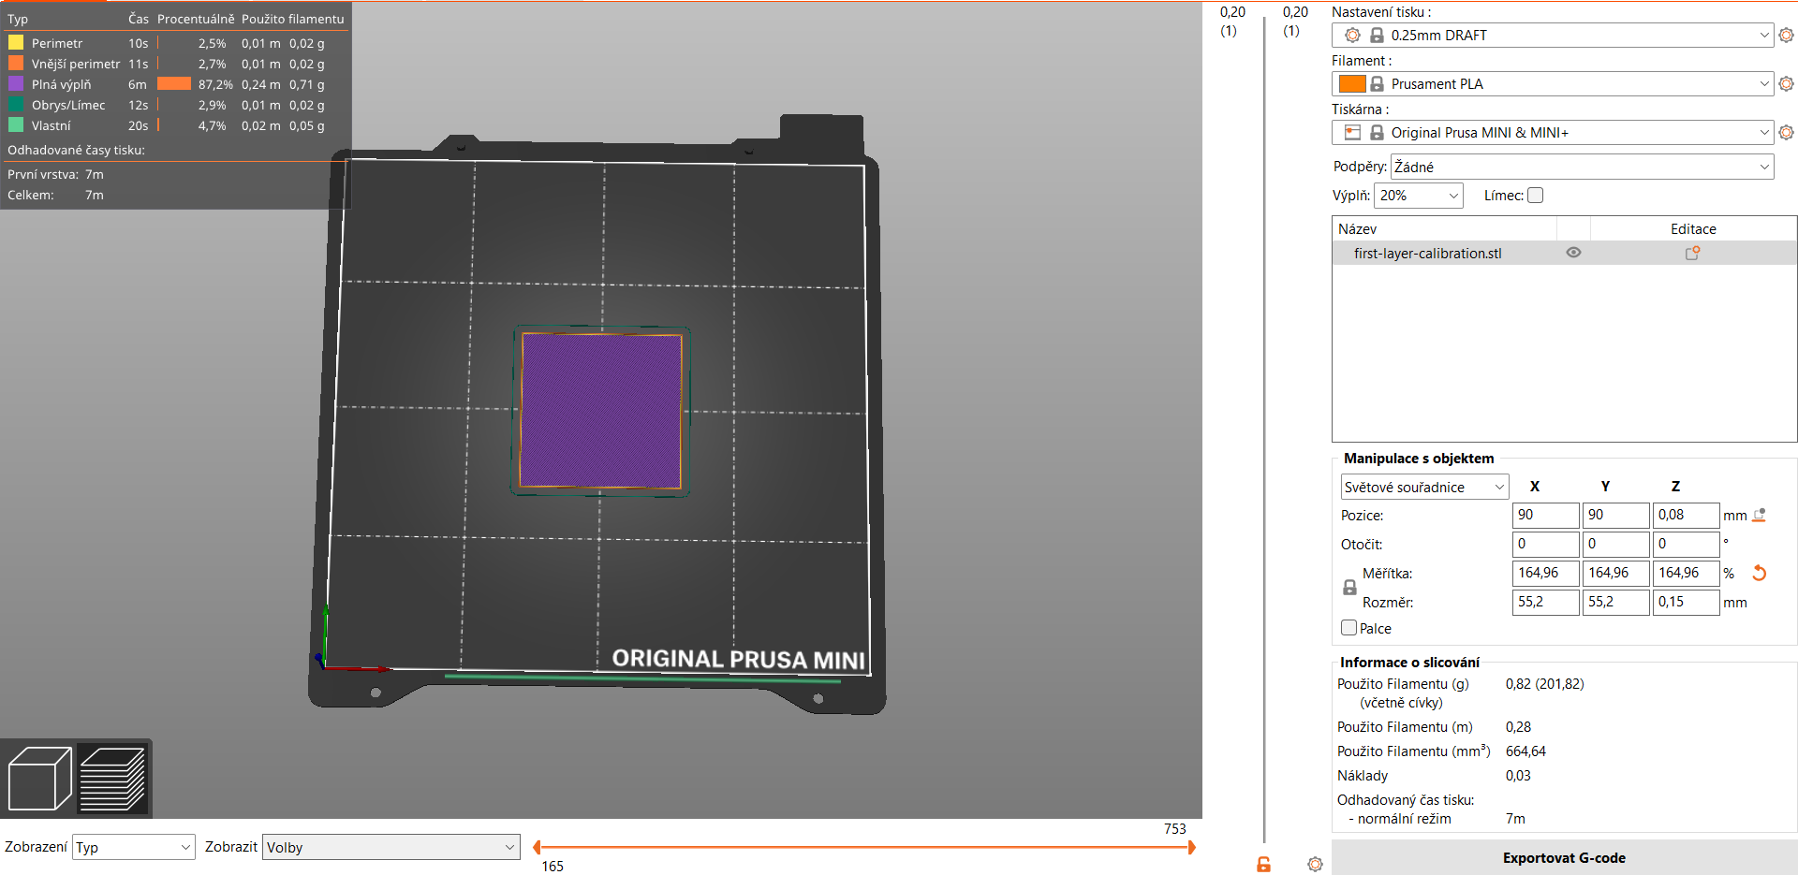Reset scale using the orange reset arrow
Image resolution: width=1798 pixels, height=875 pixels.
1759,573
